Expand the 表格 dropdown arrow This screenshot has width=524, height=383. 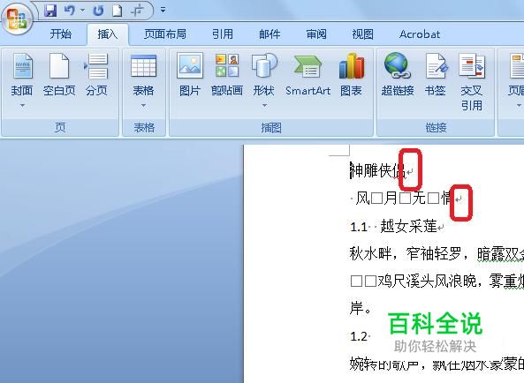tap(143, 105)
